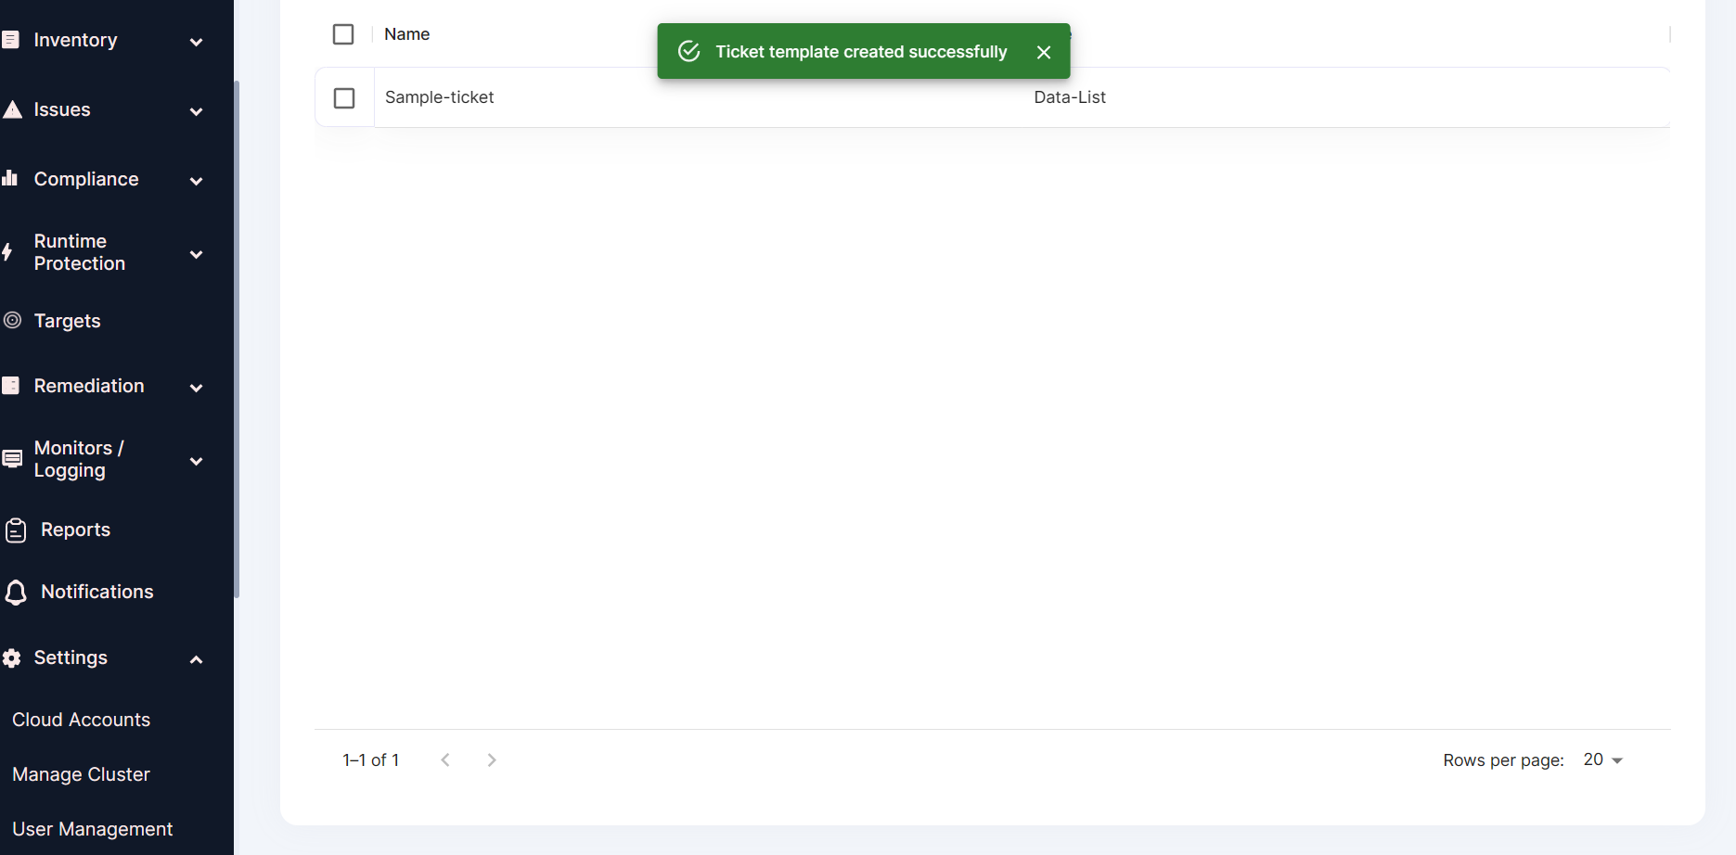This screenshot has width=1736, height=855.
Task: Open Cloud Accounts under Settings
Action: coord(81,720)
